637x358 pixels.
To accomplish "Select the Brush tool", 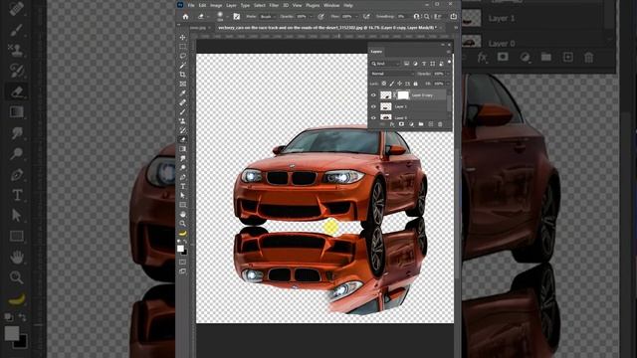I will [182, 111].
